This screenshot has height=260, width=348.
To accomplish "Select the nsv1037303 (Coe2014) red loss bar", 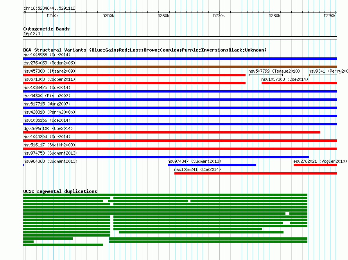I will tap(299, 83).
